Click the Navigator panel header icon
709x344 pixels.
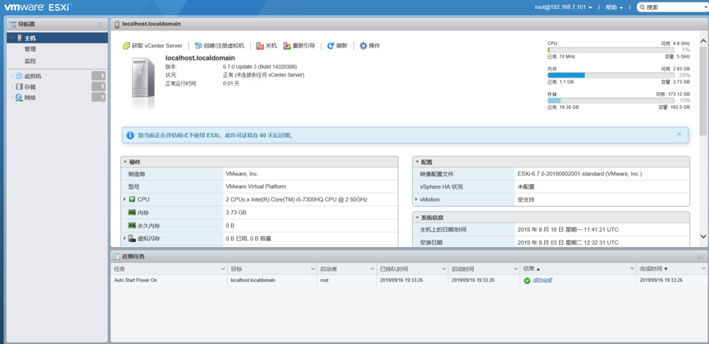(12, 24)
